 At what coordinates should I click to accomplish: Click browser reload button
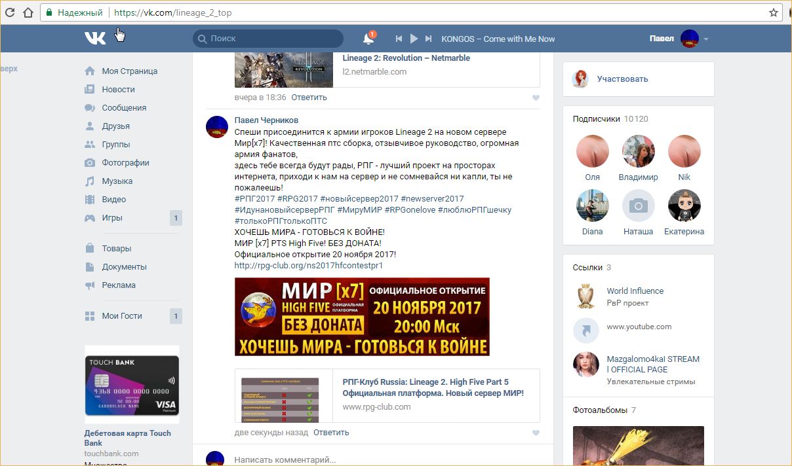pos(10,12)
